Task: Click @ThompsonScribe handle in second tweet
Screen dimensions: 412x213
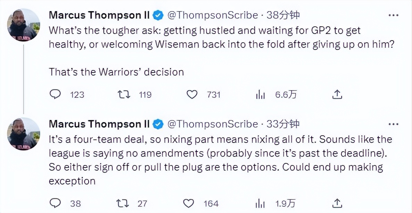Action: click(213, 124)
